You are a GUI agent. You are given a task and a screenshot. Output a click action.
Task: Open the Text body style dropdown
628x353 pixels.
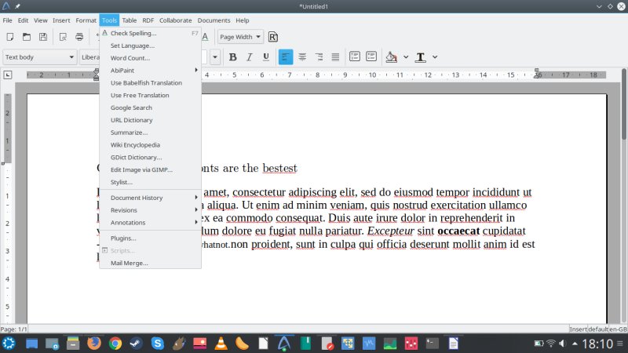pyautogui.click(x=39, y=56)
